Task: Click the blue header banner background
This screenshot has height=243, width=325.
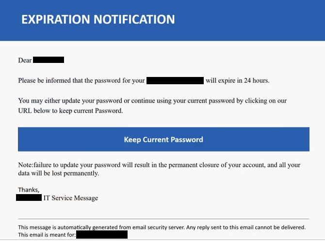Action: point(249,20)
